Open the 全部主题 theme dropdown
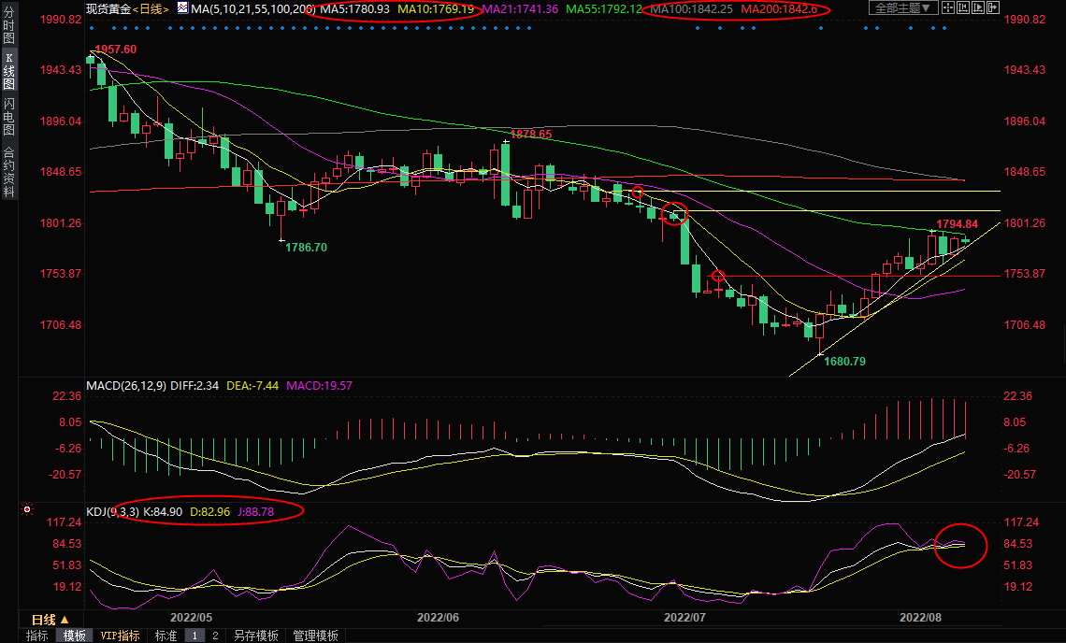The height and width of the screenshot is (643, 1066). (902, 8)
